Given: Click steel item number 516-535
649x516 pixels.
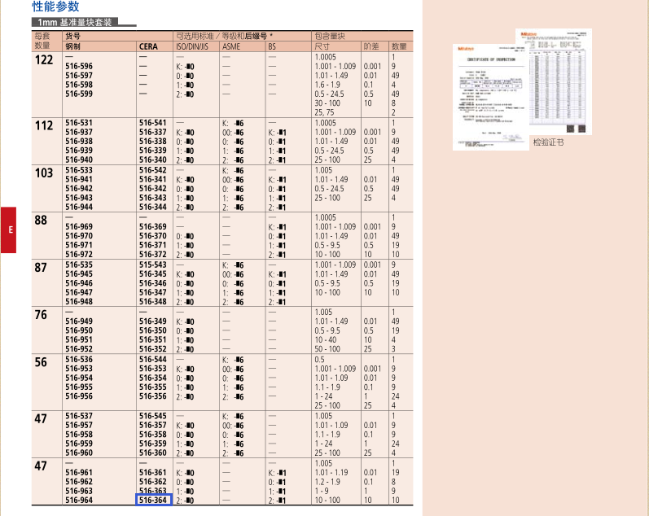Looking at the screenshot, I should click(79, 265).
